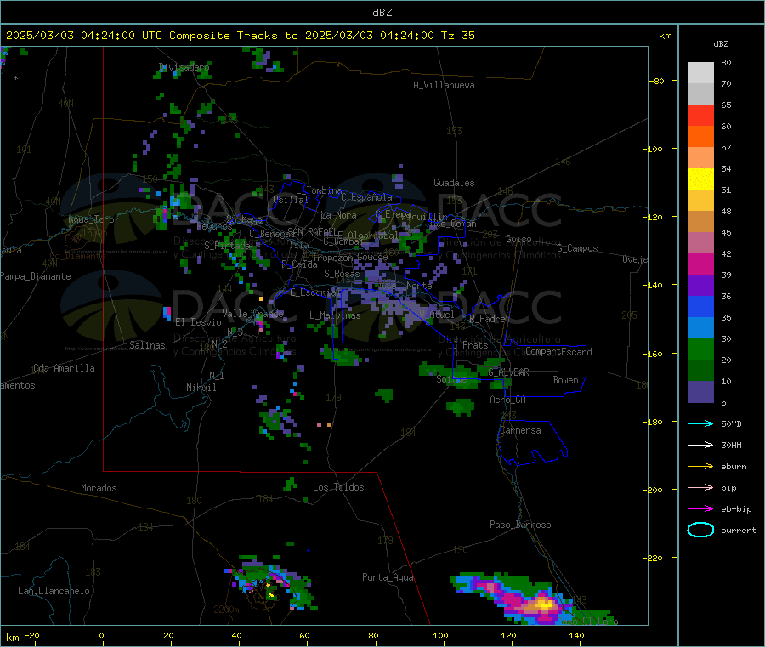Click the 'current' legend label

739,531
